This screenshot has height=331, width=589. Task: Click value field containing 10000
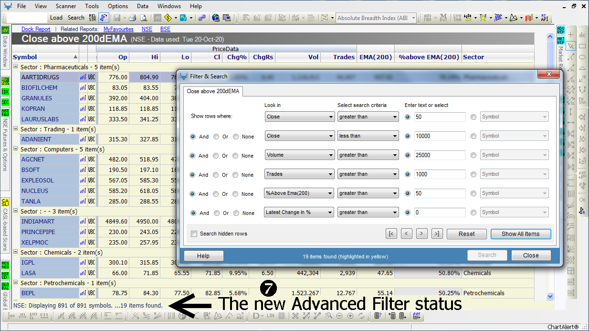(440, 136)
